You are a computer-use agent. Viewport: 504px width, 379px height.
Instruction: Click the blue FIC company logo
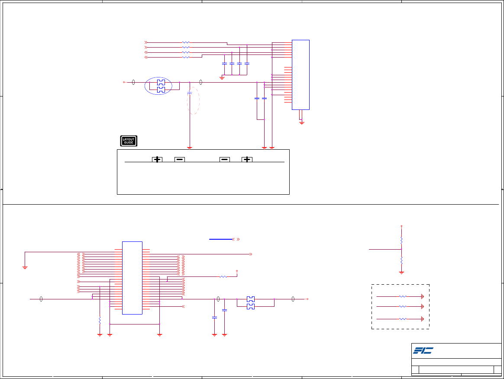(x=423, y=350)
